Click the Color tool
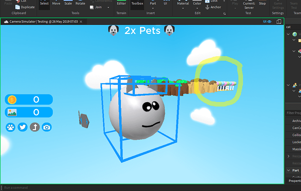 click(197, 3)
